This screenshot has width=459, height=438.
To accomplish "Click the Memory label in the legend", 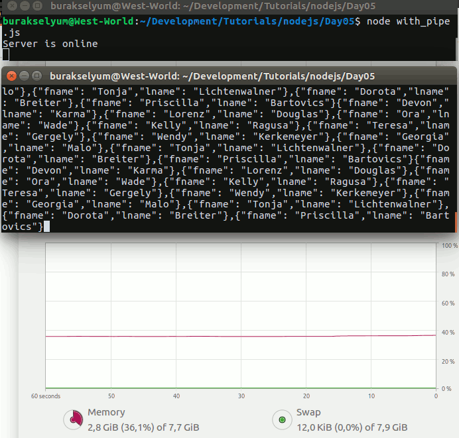I will pos(106,413).
